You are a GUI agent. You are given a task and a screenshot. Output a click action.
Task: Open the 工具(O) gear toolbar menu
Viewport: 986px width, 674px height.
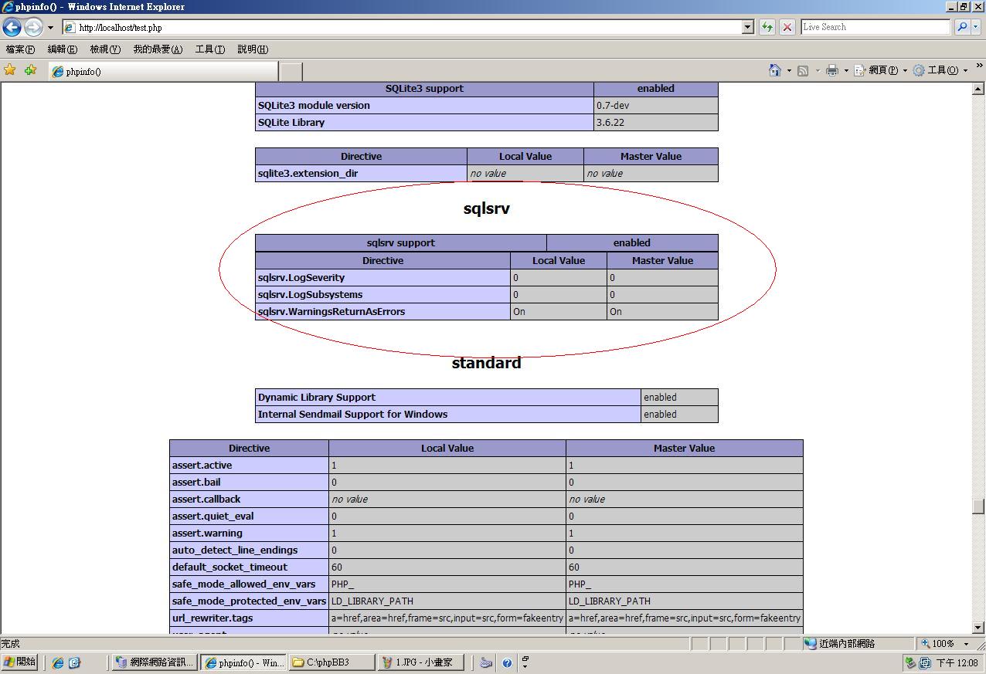point(940,70)
